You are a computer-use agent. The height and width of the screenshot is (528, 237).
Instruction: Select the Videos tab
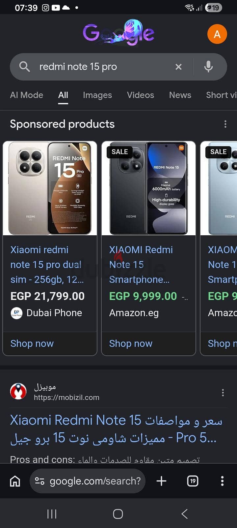[x=141, y=95]
